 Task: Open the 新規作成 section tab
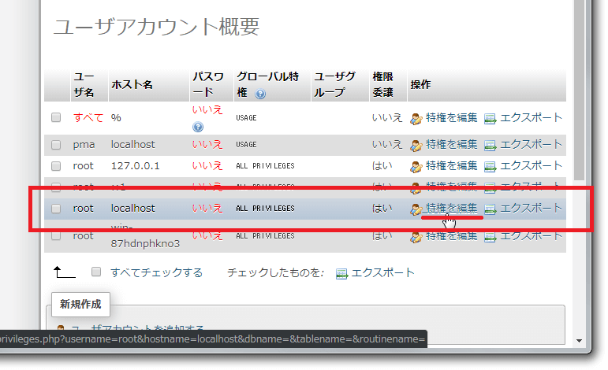point(81,303)
